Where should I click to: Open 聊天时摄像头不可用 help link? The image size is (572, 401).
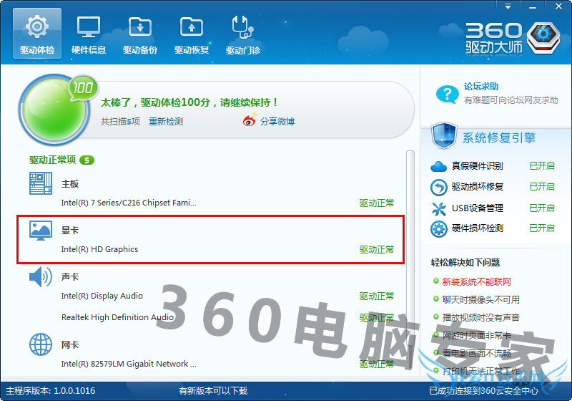tap(480, 300)
